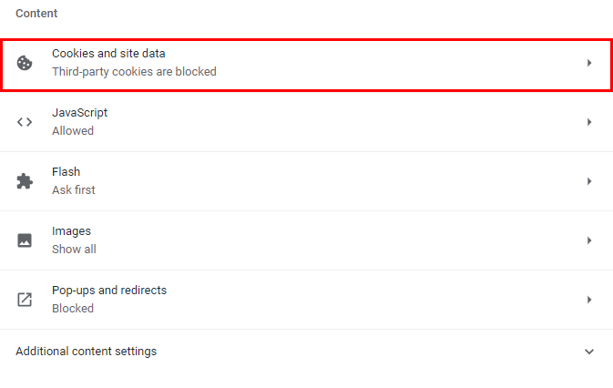
Task: Open the Pop-ups and redirects arrow
Action: pos(589,300)
